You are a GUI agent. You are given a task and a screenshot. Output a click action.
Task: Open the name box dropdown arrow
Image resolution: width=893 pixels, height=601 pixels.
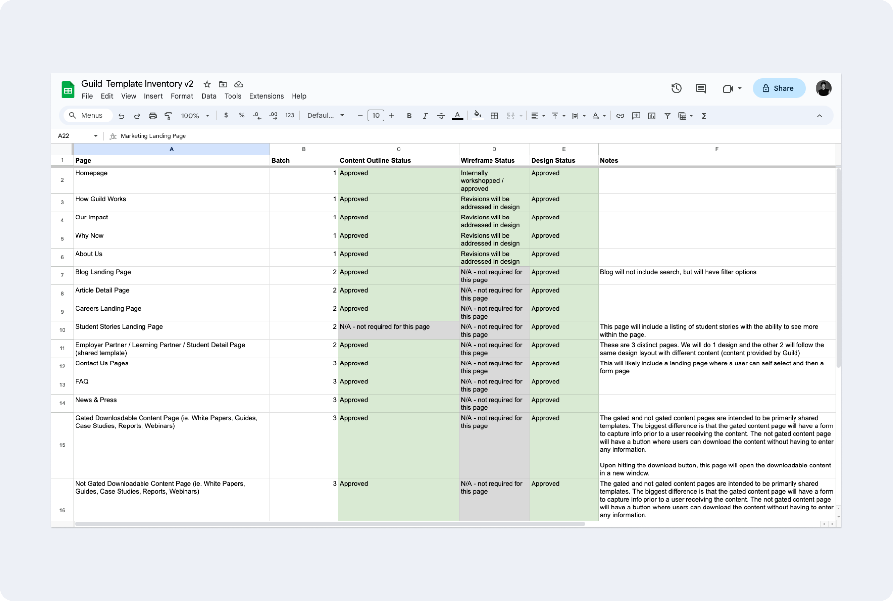coord(96,136)
